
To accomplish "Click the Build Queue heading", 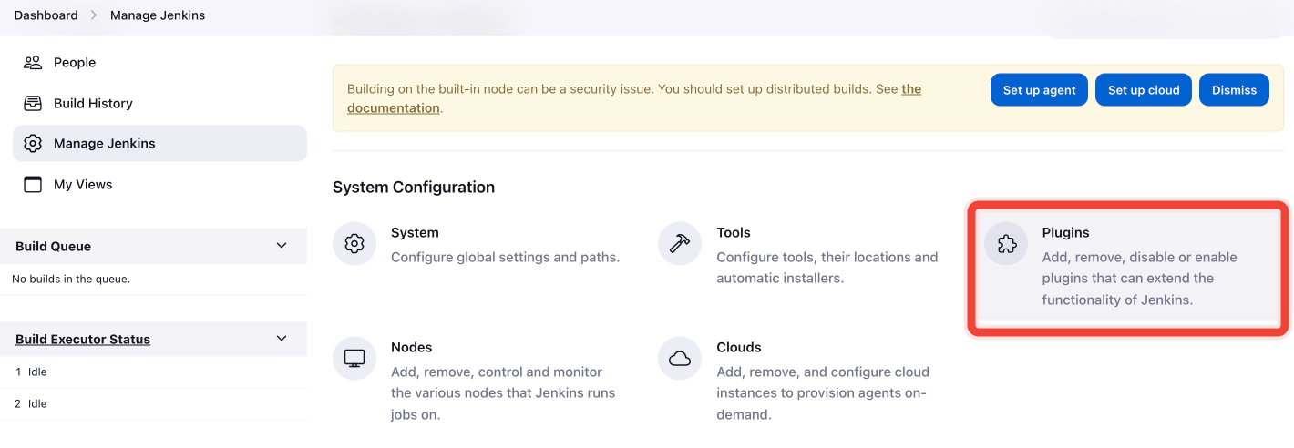I will [53, 247].
